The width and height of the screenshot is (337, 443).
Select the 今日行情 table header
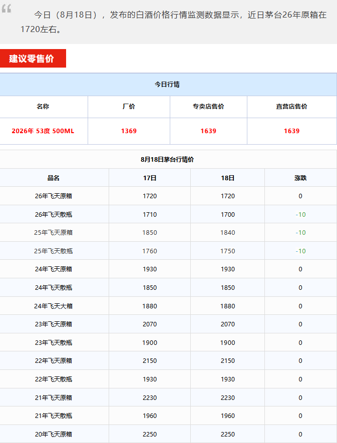(x=167, y=85)
